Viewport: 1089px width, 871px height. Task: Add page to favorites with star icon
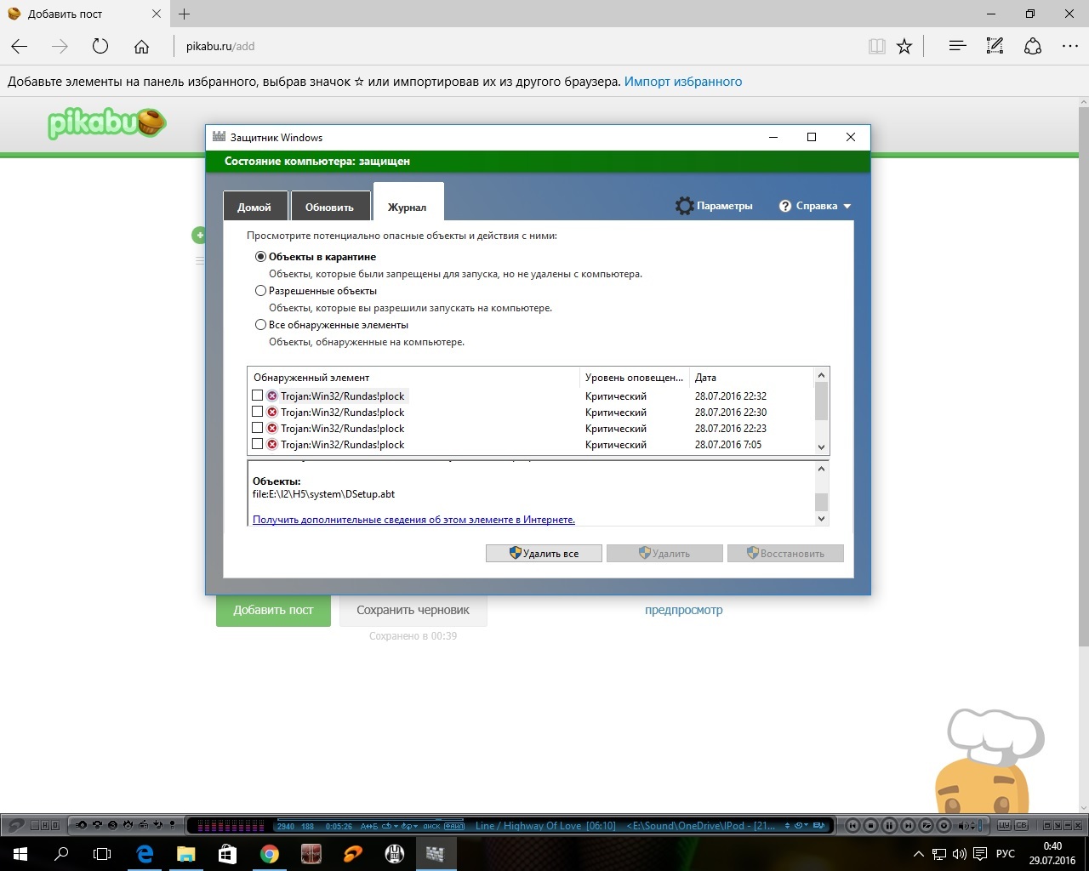(x=904, y=47)
